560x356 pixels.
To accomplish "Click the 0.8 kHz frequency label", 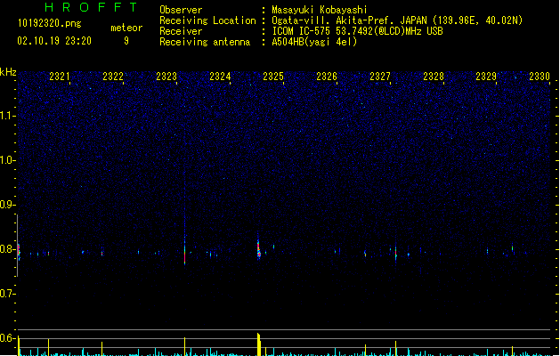I will pyautogui.click(x=7, y=249).
